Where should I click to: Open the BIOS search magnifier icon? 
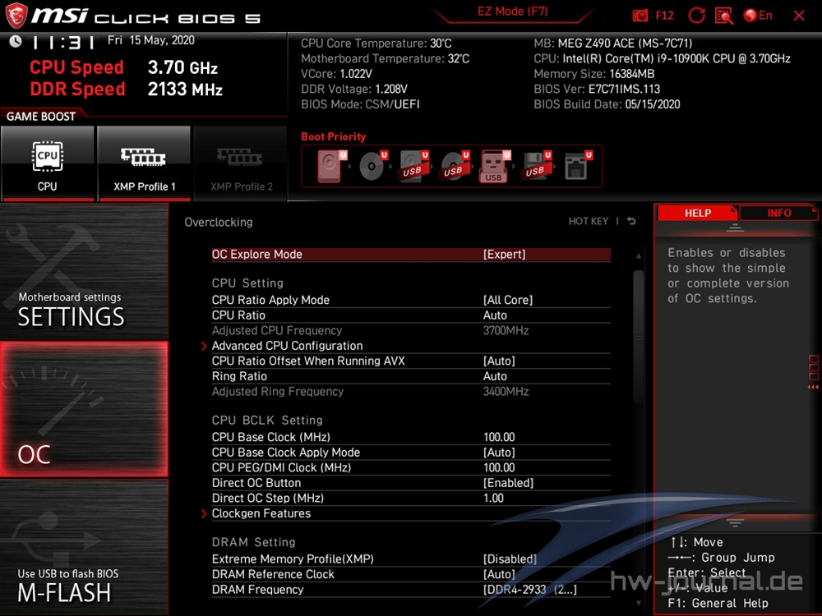(724, 16)
